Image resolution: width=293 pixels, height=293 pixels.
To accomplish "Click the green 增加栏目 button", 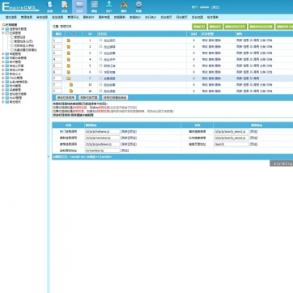I will point(199,27).
